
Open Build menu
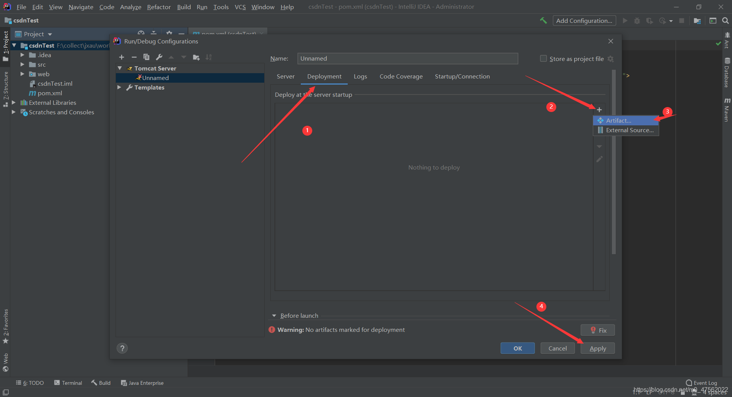[x=184, y=7]
